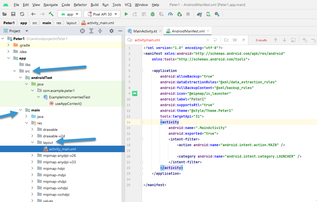This screenshot has height=202, width=317.
Task: Select ExampleInstrumentedTest in the tree
Action: (70, 97)
